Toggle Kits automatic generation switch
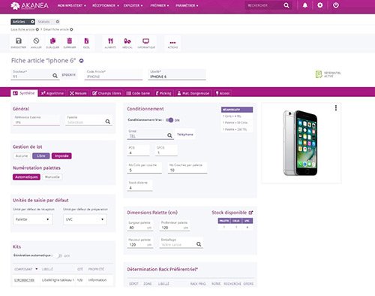The image size is (375, 296). 59,255
